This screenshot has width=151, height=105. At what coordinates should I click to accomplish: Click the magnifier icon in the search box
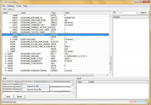115,12
